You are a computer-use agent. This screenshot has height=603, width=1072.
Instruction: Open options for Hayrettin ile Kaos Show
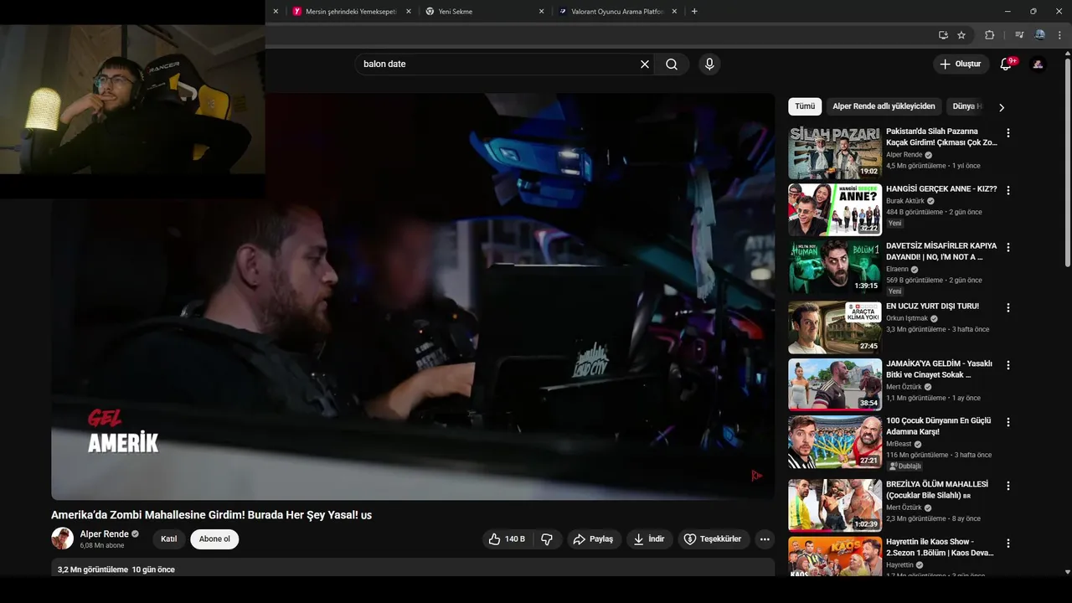coord(1008,543)
